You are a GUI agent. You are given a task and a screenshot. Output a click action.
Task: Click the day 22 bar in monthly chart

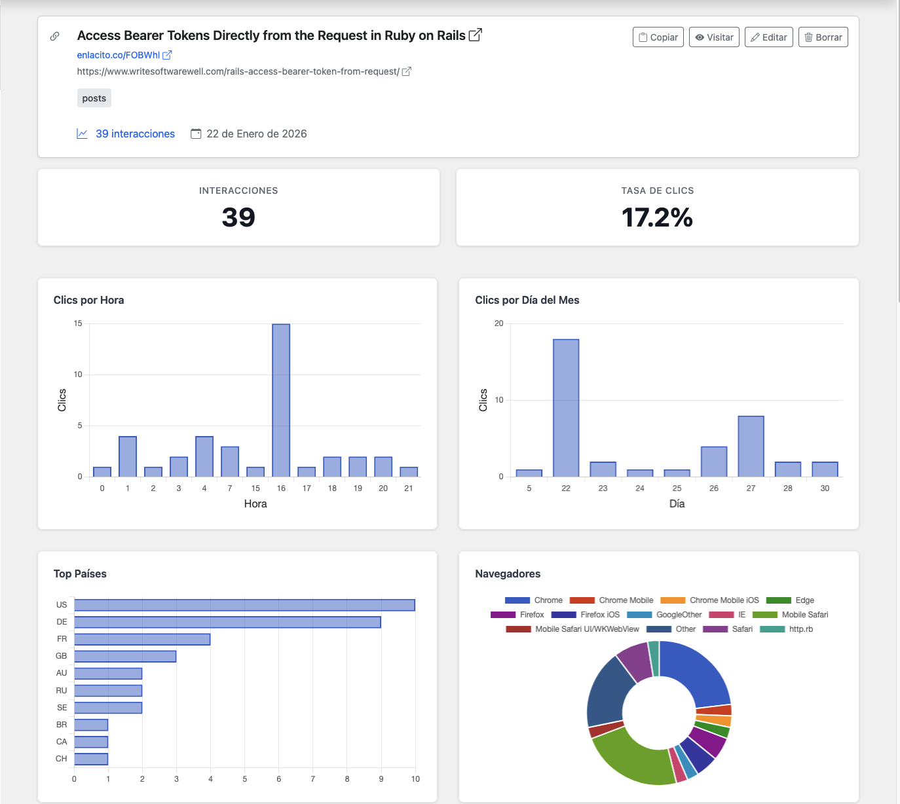tap(566, 407)
